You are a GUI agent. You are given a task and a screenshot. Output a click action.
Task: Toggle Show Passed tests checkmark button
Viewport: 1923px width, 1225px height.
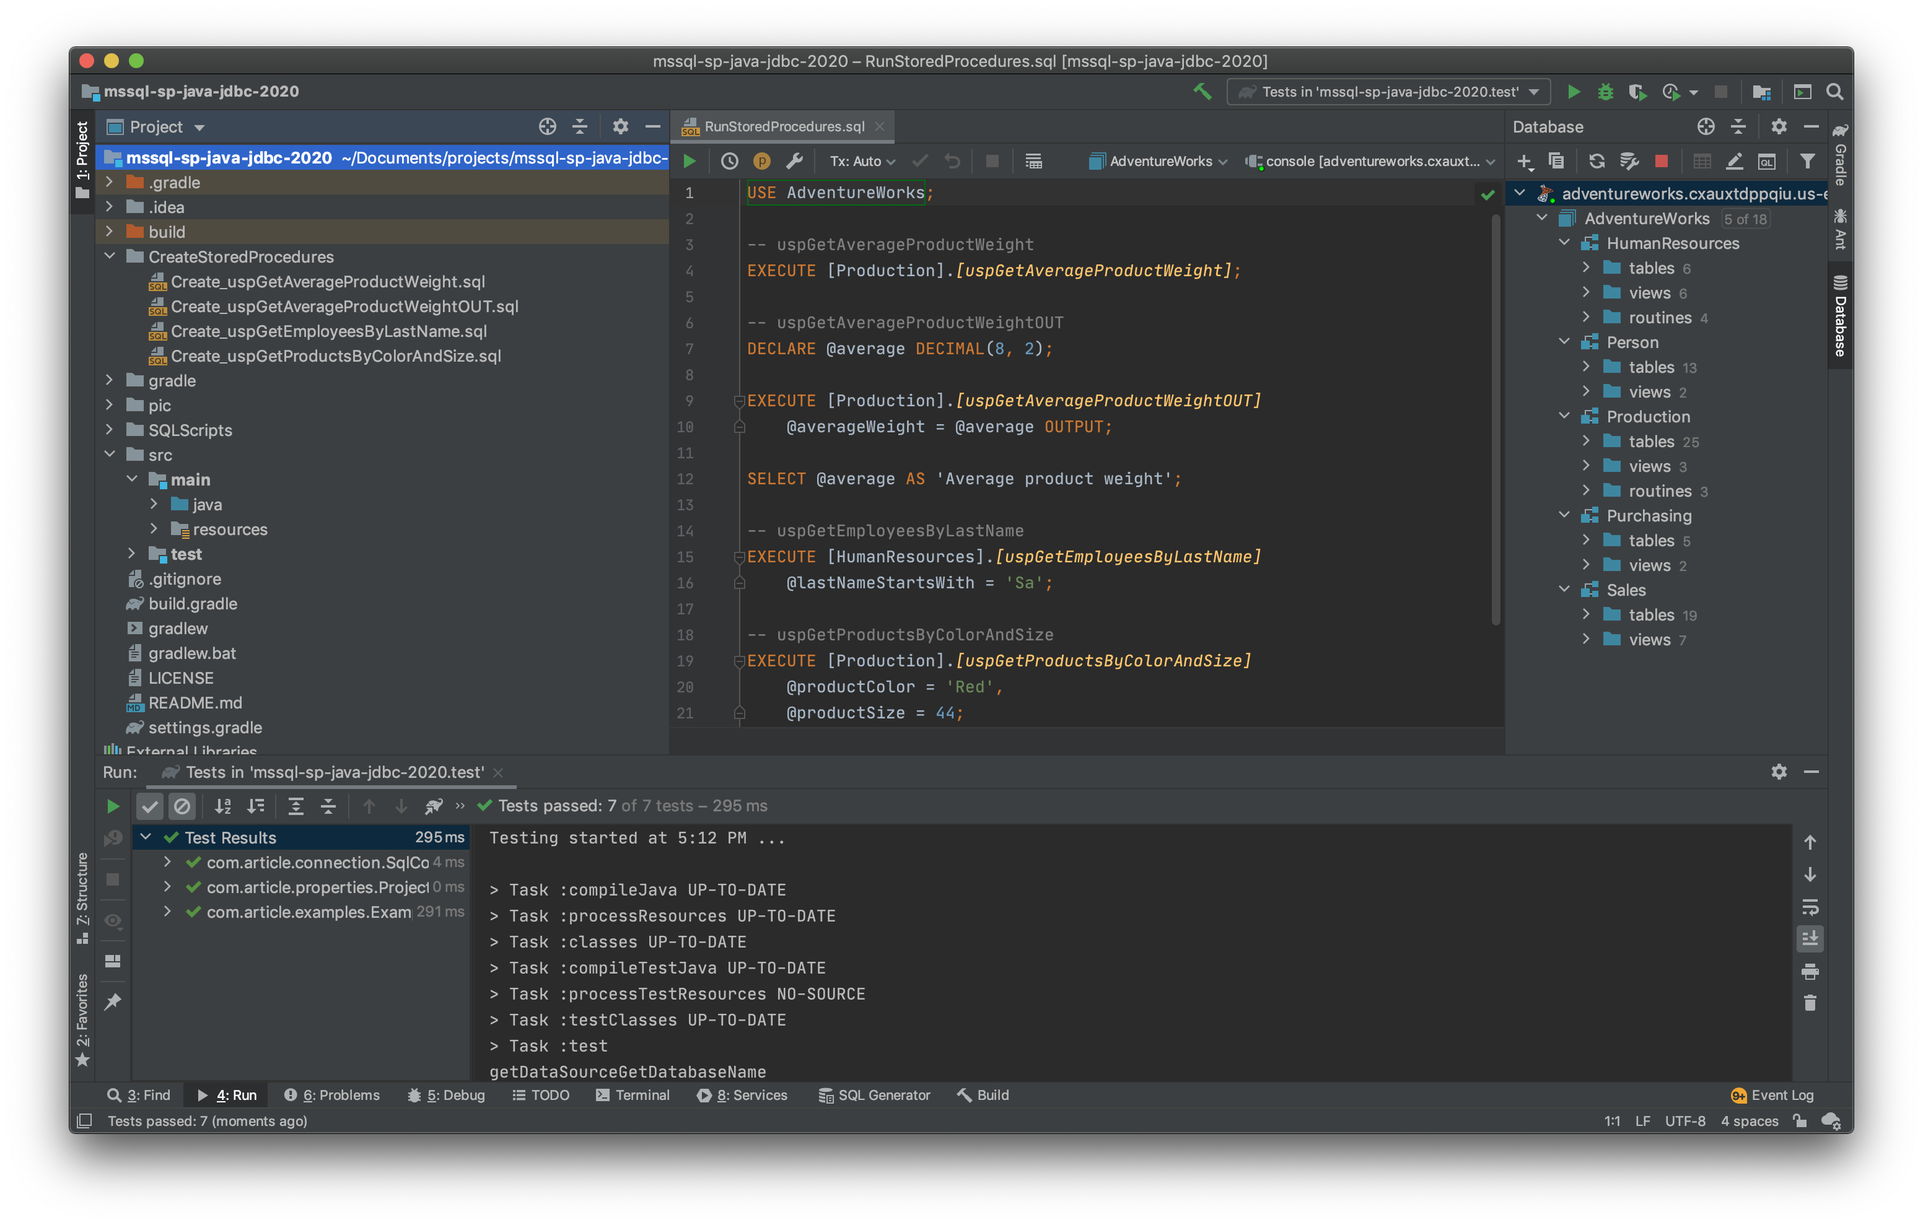149,806
